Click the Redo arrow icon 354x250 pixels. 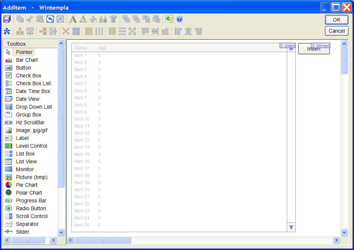60,19
